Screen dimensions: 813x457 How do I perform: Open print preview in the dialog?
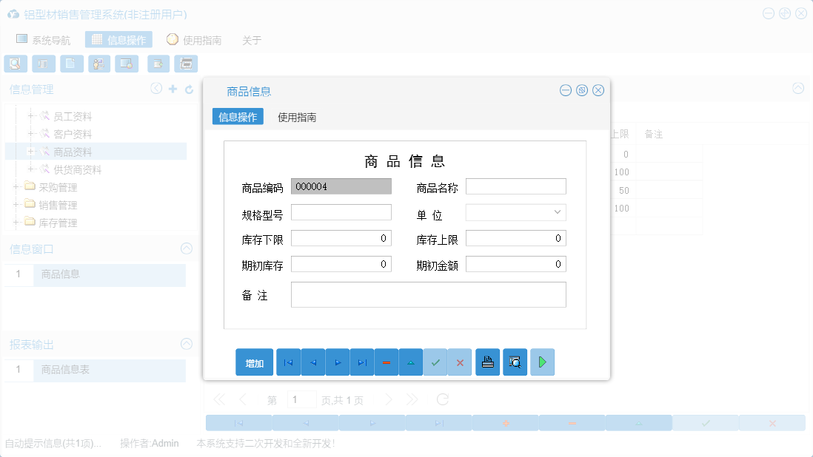515,362
